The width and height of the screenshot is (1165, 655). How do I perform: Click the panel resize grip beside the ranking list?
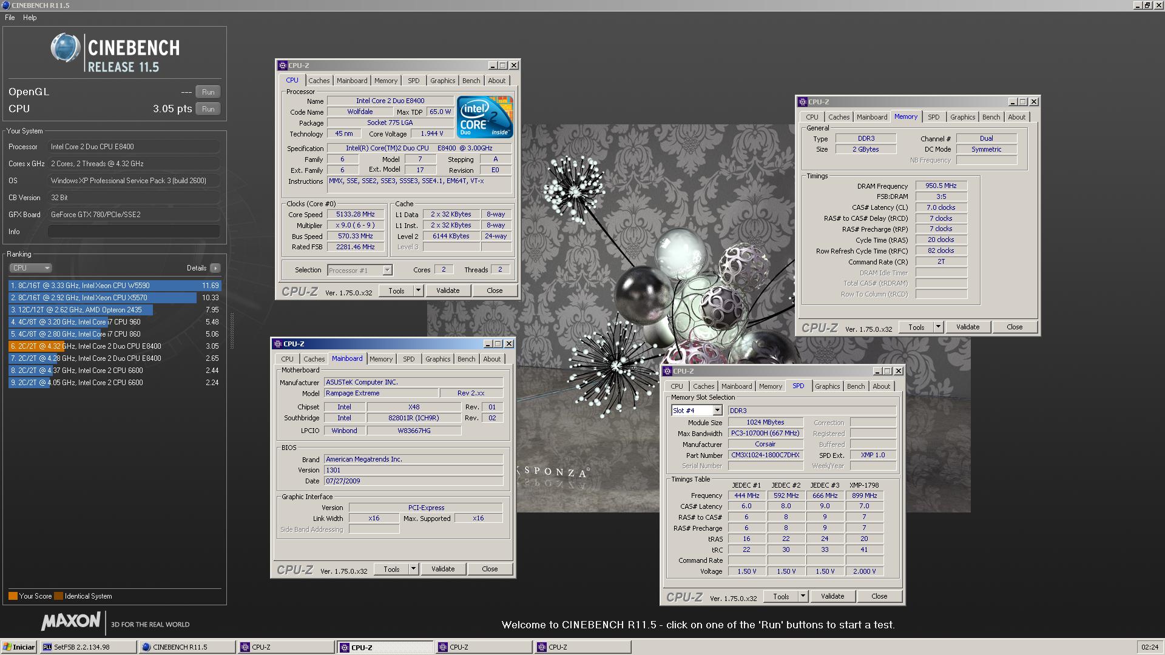click(x=231, y=331)
